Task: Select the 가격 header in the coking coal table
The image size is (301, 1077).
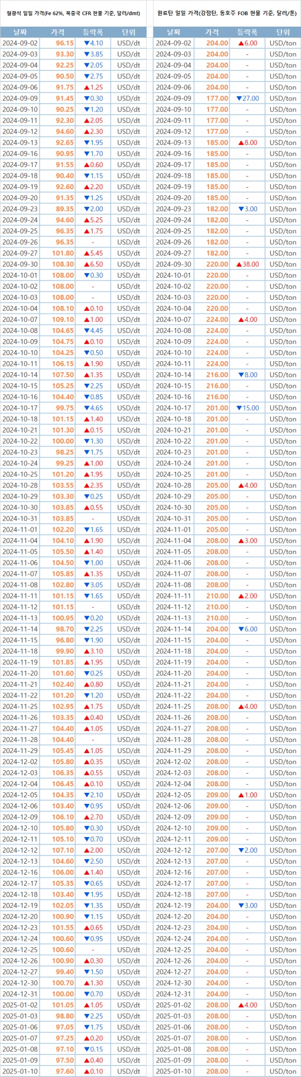Action: coord(212,32)
